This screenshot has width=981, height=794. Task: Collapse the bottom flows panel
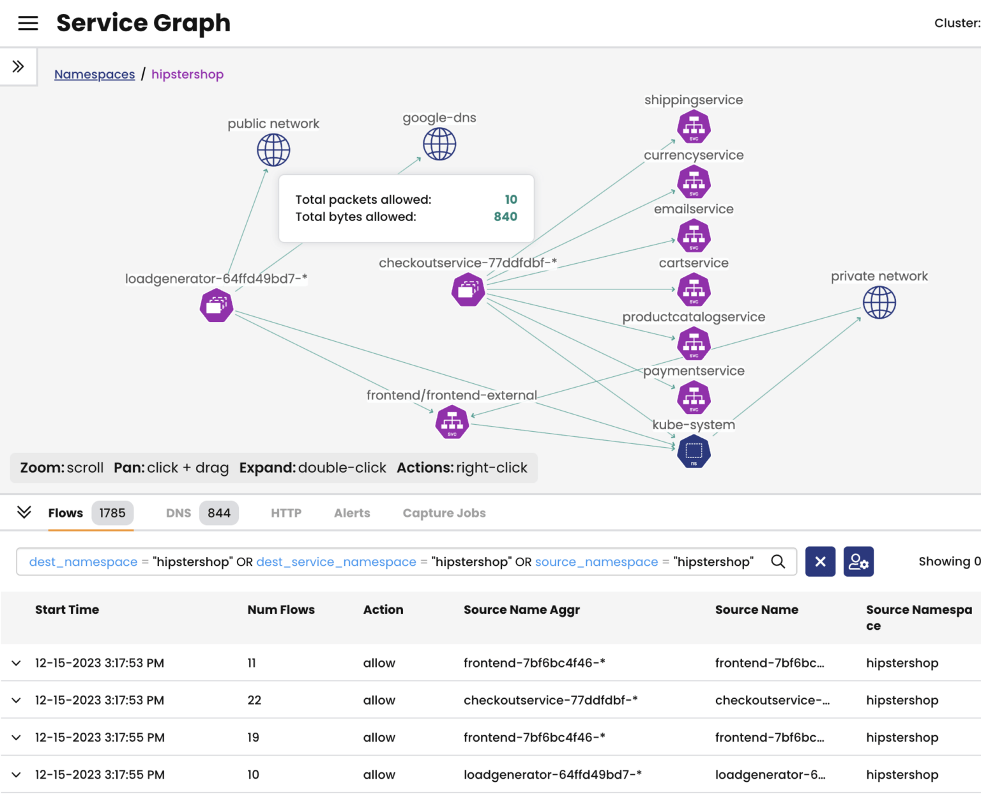(x=24, y=512)
